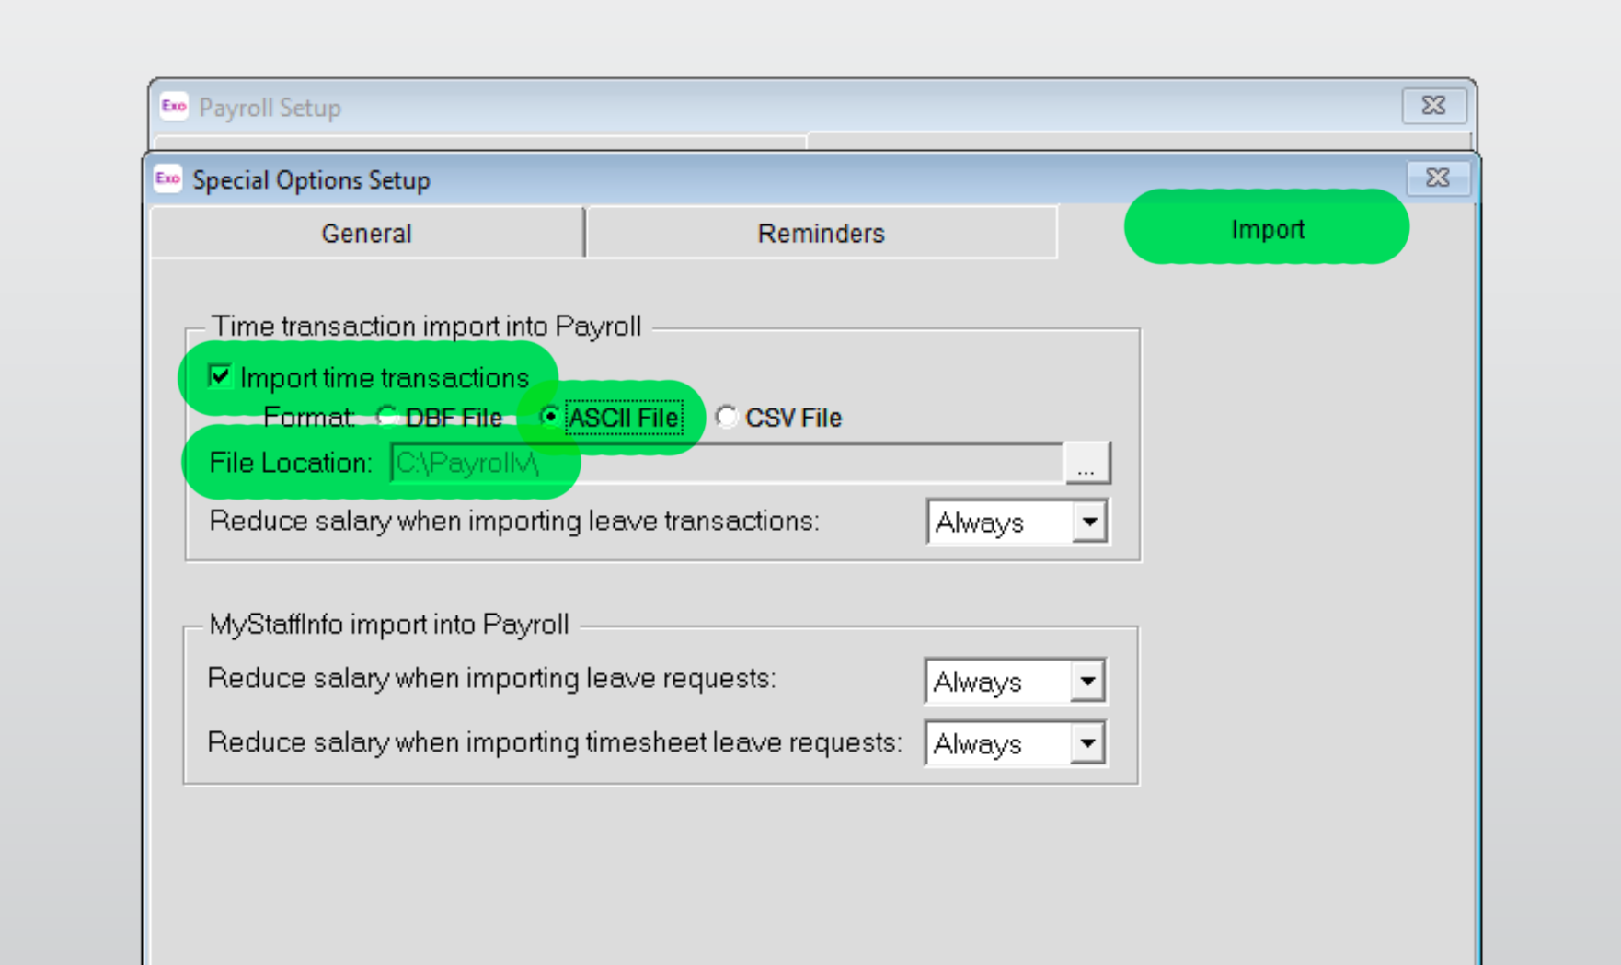Close the Special Options Setup dialog
1621x965 pixels.
pos(1437,178)
